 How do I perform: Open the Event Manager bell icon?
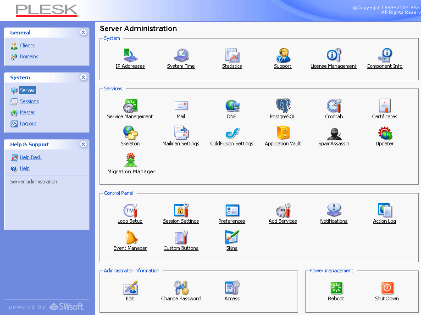tap(130, 238)
